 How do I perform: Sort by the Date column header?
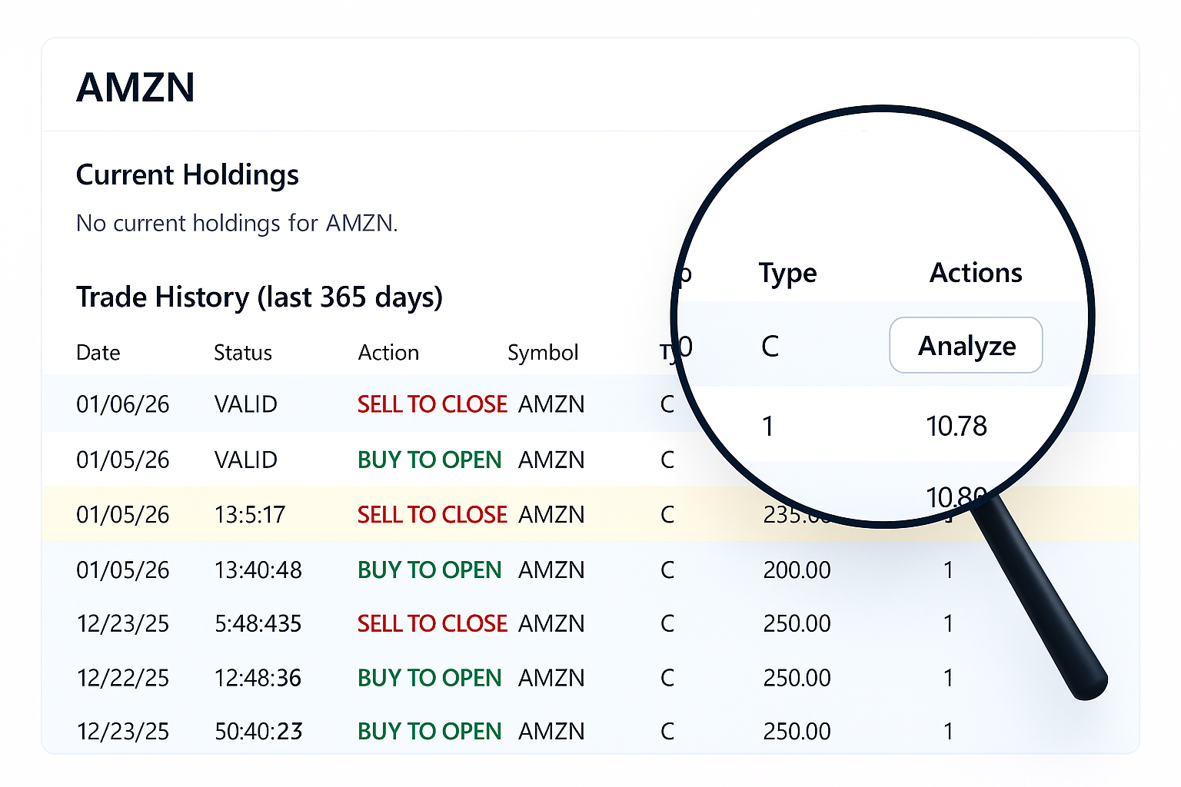coord(98,353)
